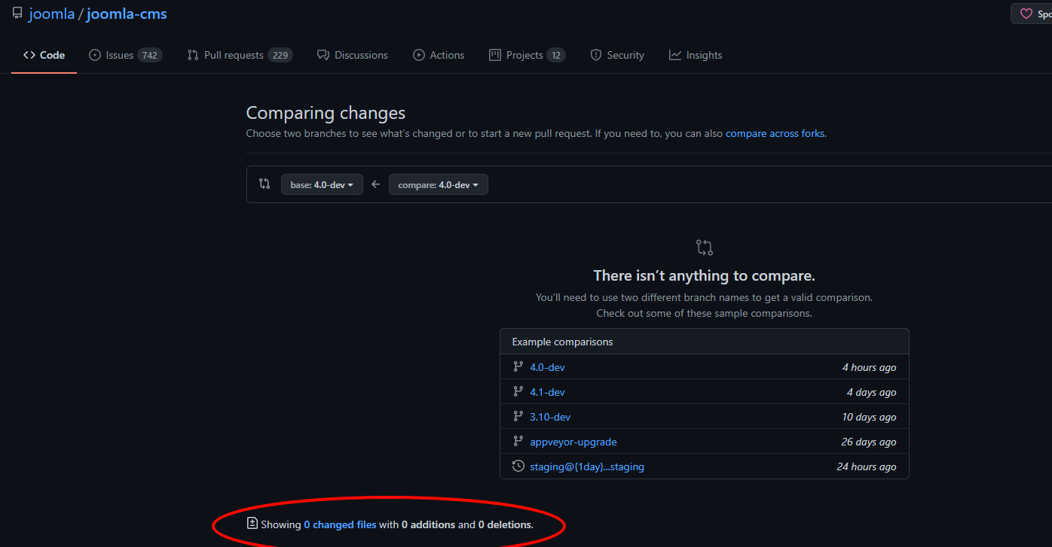Click the Discussions speech bubble icon
1052x547 pixels.
tap(323, 55)
